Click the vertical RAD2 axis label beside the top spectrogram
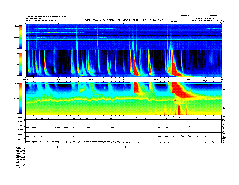 [24, 40]
